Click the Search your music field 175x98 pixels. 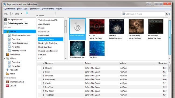pos(143,14)
